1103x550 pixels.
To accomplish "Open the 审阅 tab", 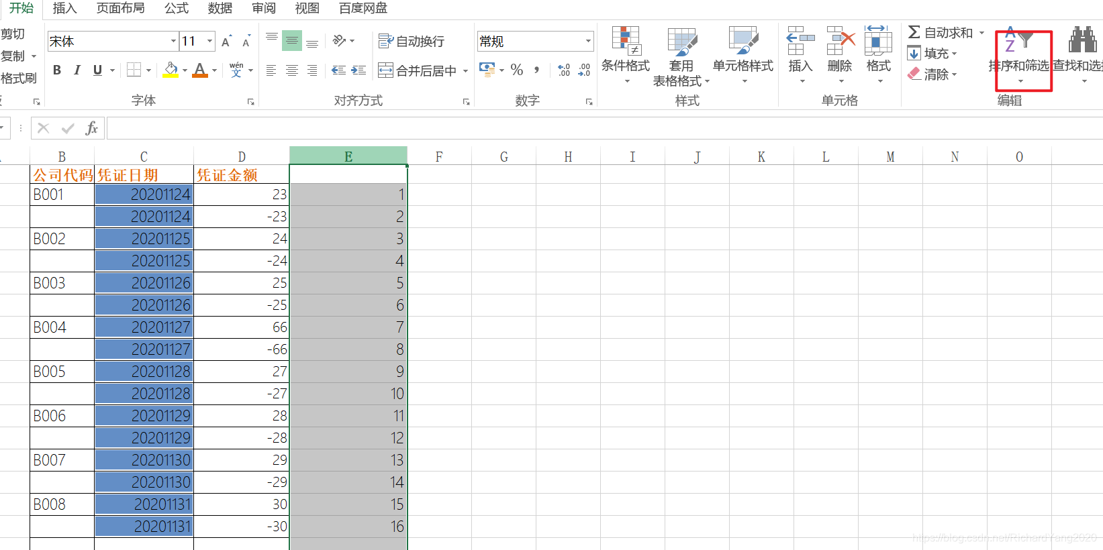I will tap(264, 8).
